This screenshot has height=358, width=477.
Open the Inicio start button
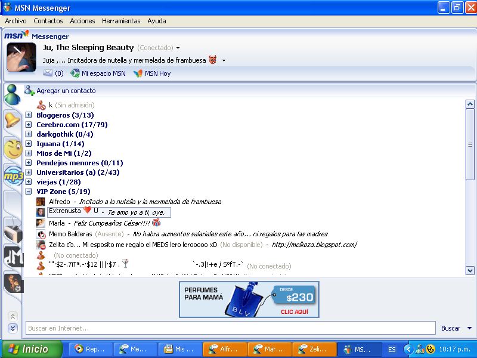pos(32,349)
